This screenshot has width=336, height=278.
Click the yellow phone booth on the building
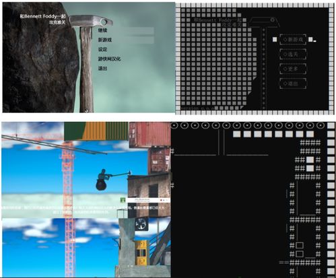(141, 252)
